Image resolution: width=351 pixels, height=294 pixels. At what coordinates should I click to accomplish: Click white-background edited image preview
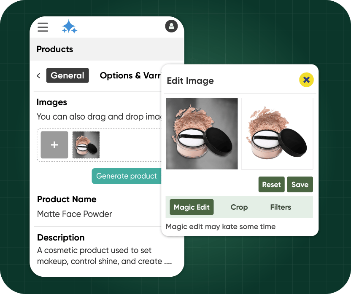[x=277, y=134]
